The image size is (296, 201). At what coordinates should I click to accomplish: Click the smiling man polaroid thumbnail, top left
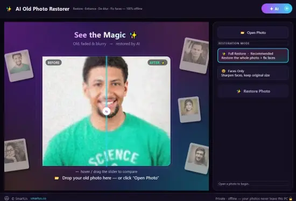pos(19,65)
